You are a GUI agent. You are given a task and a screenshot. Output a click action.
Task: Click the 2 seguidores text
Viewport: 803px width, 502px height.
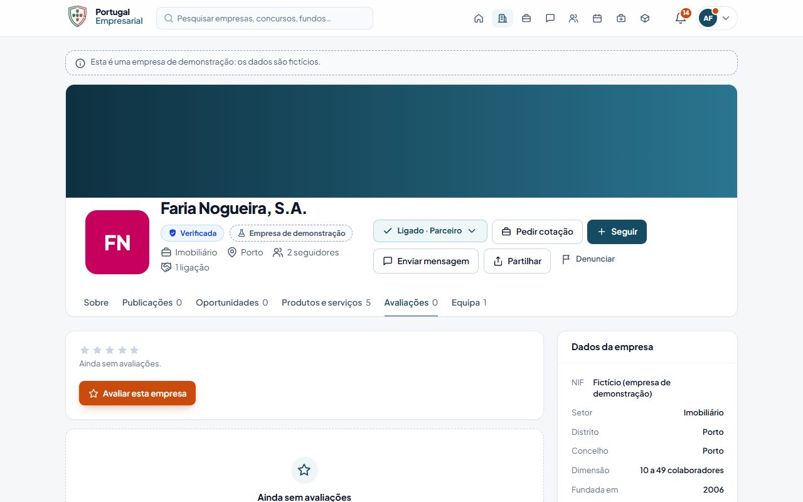(313, 252)
